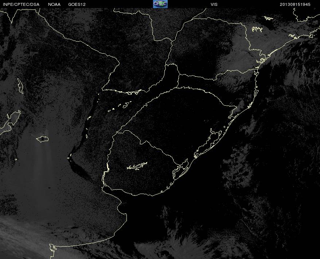
Task: Select the small reservoir outline below the timestamp
Action: pos(268,18)
